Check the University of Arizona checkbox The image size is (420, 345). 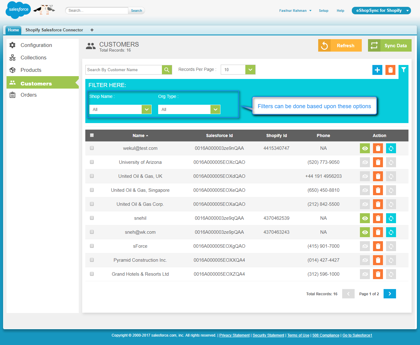point(92,162)
